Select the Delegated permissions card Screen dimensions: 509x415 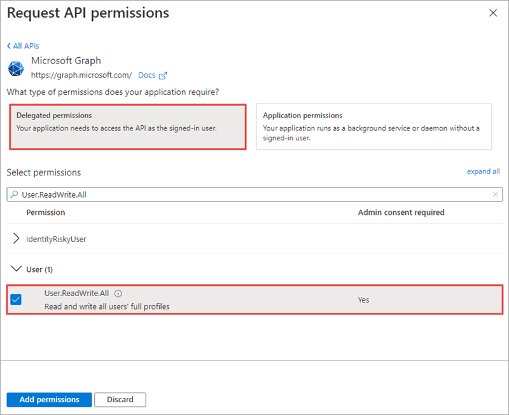coord(128,126)
